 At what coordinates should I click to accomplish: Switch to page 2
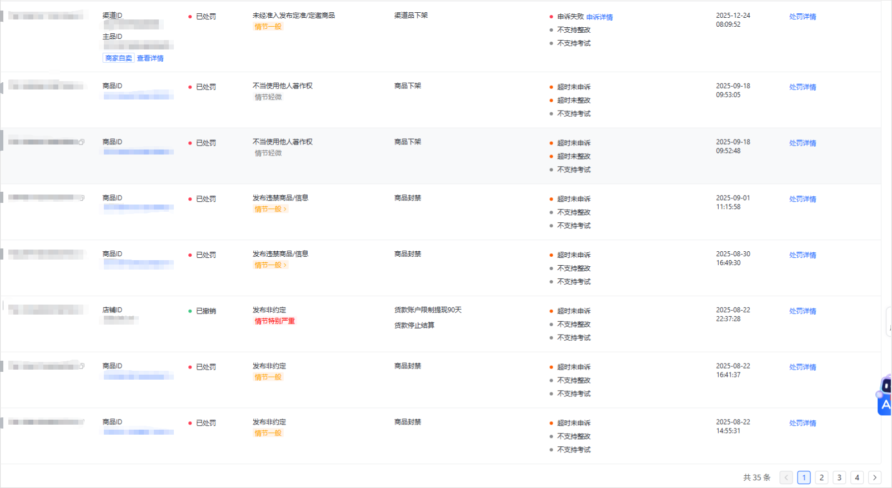(x=821, y=477)
